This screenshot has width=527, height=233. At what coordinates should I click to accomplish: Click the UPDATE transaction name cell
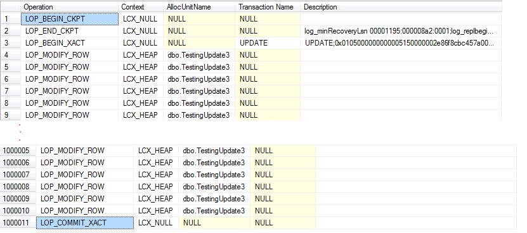pos(268,43)
